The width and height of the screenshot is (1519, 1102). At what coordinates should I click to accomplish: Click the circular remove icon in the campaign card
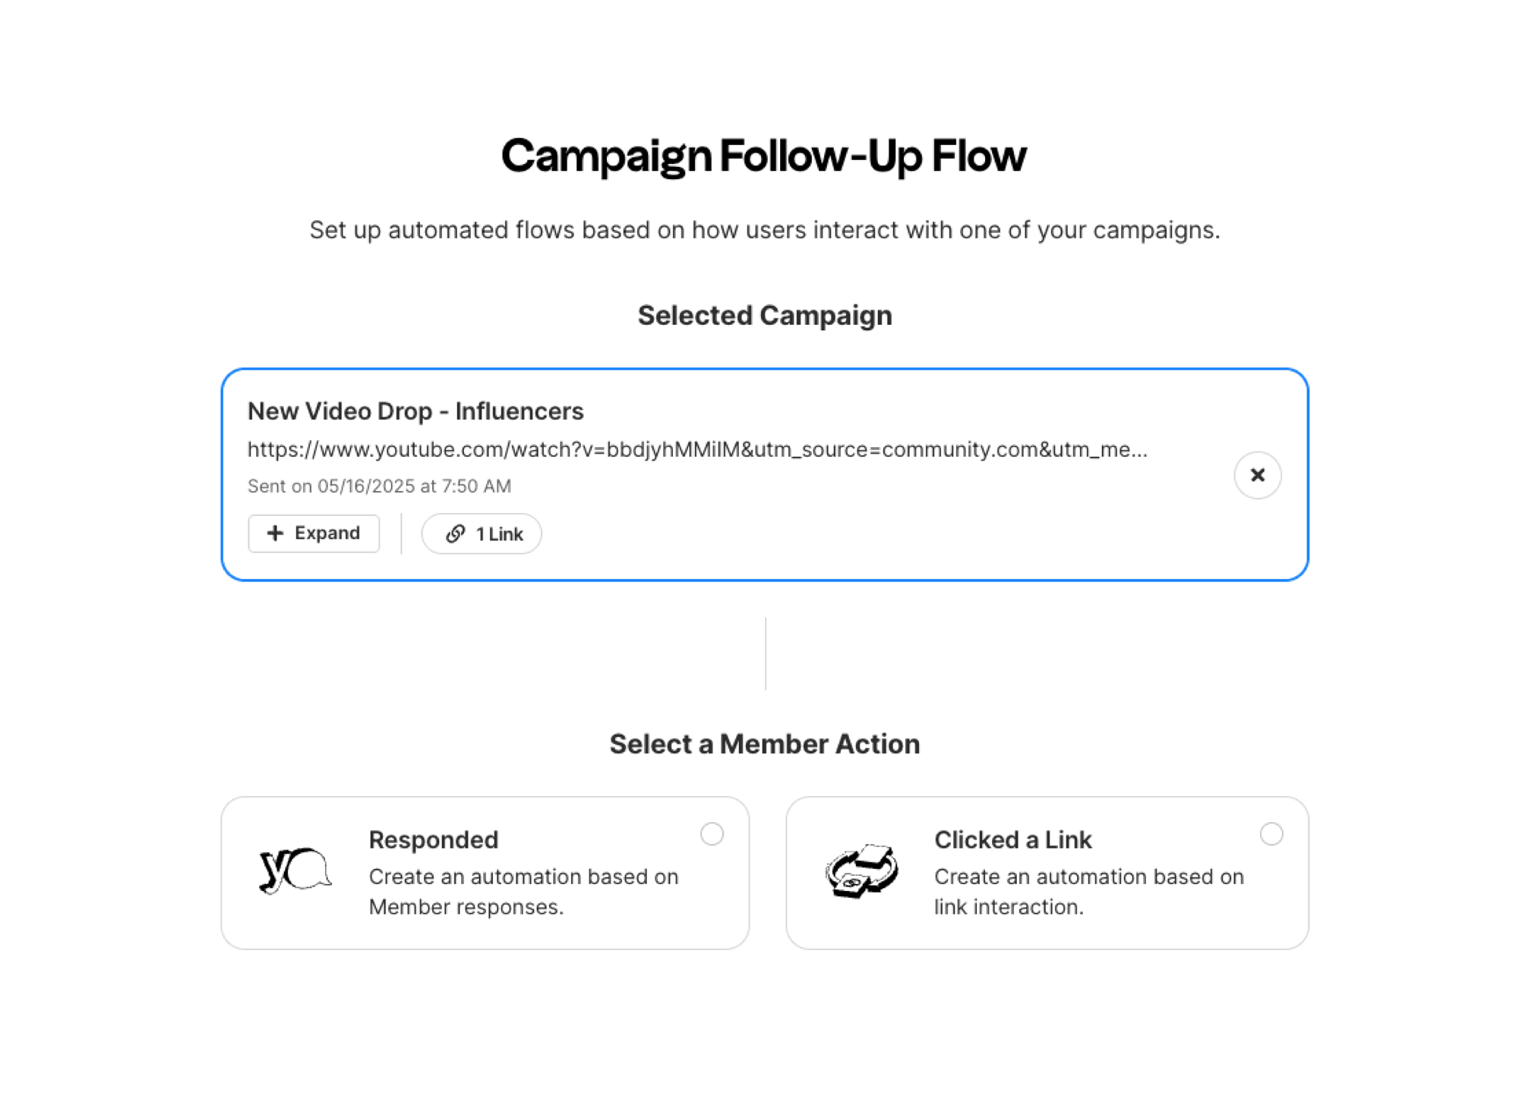coord(1257,475)
